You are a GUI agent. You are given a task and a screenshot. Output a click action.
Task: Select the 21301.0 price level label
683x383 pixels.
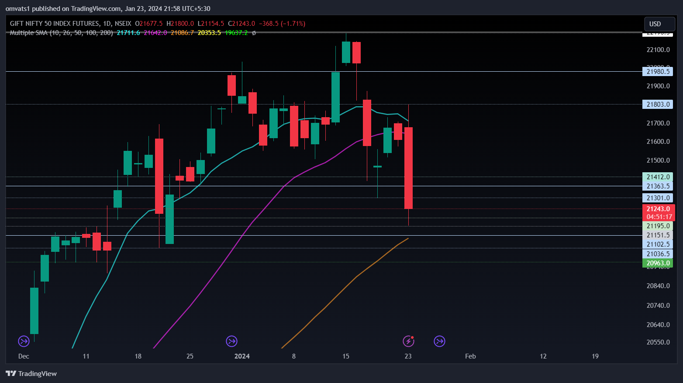[x=658, y=198]
